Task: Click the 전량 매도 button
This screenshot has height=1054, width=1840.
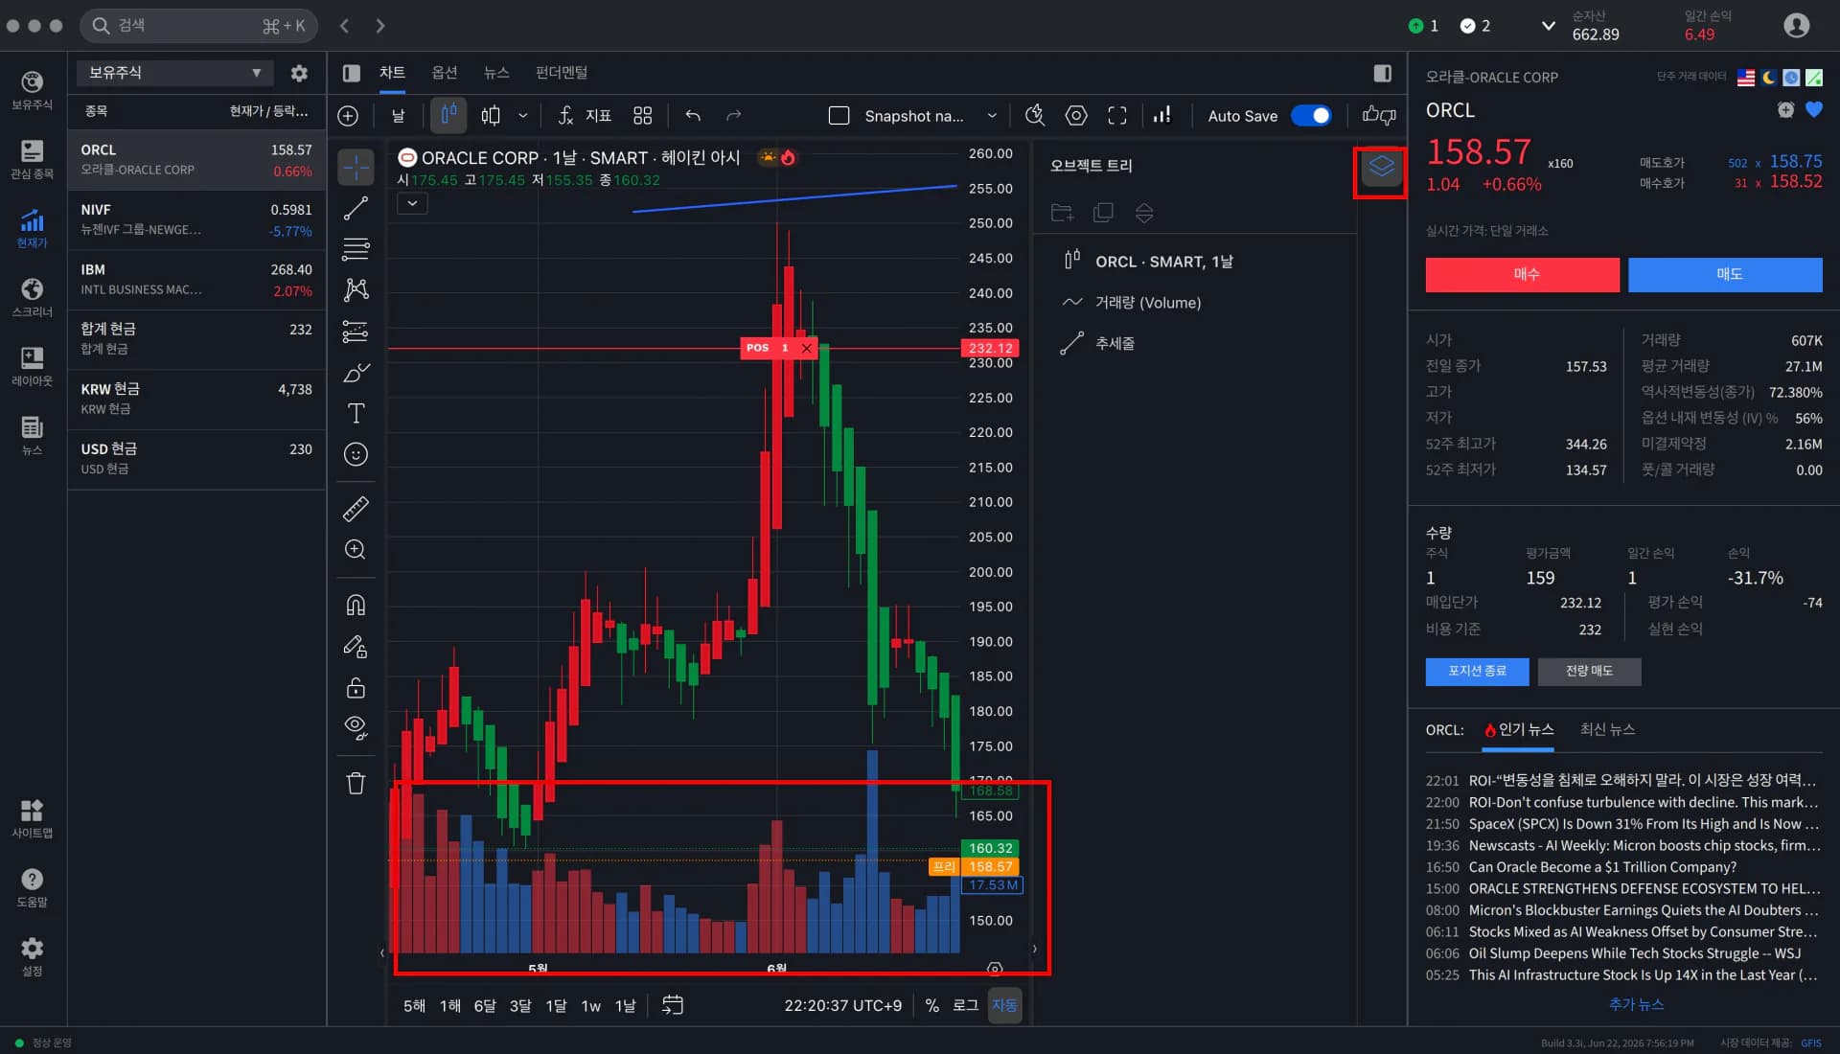Action: (1589, 672)
